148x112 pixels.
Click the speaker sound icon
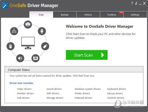(20, 58)
